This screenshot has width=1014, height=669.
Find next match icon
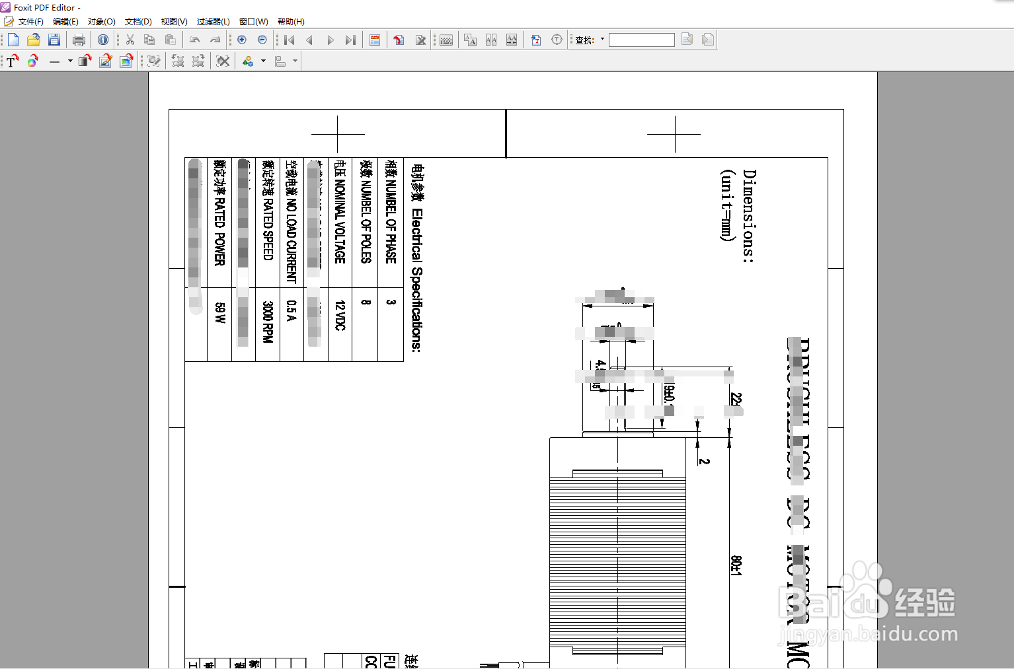(708, 40)
